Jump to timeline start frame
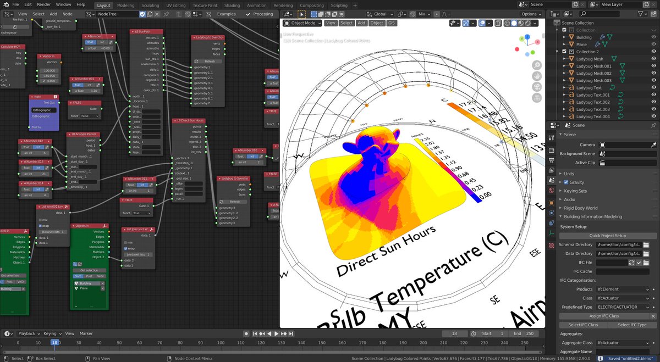660x362 pixels. click(255, 333)
